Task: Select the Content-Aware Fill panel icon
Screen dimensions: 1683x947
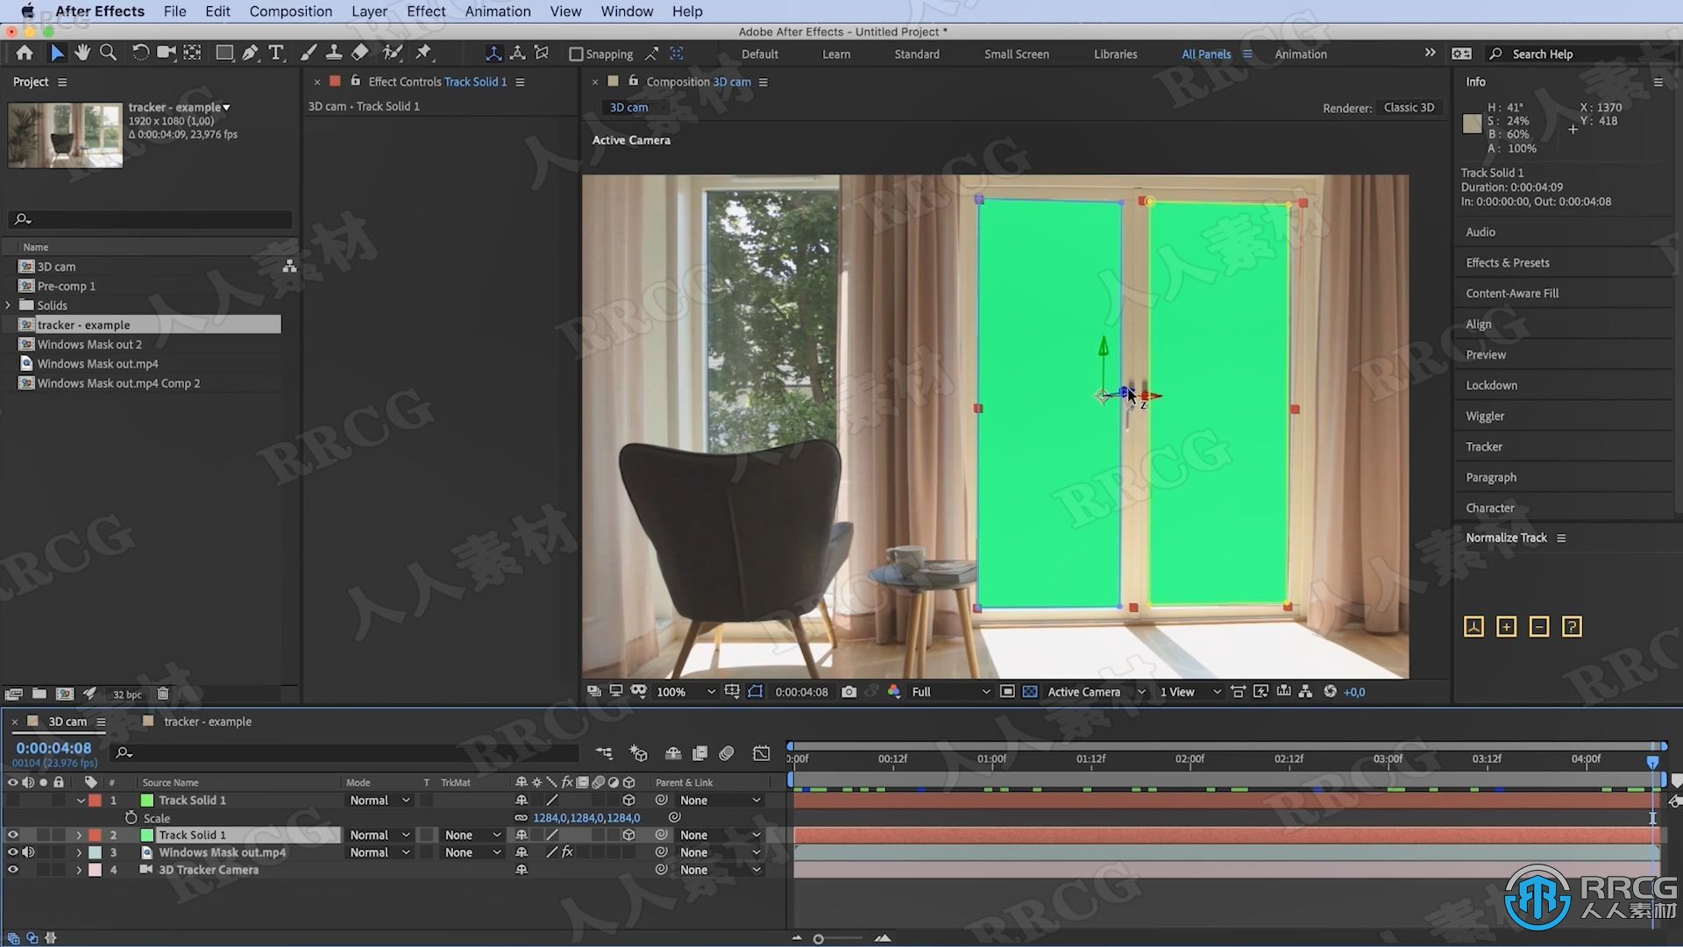Action: (x=1512, y=293)
